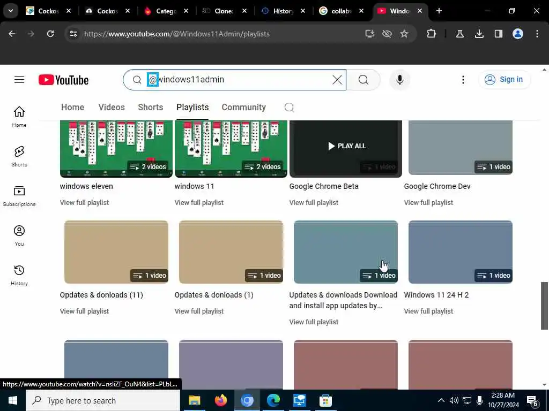Open browser downloads
The height and width of the screenshot is (411, 549).
coord(479,34)
